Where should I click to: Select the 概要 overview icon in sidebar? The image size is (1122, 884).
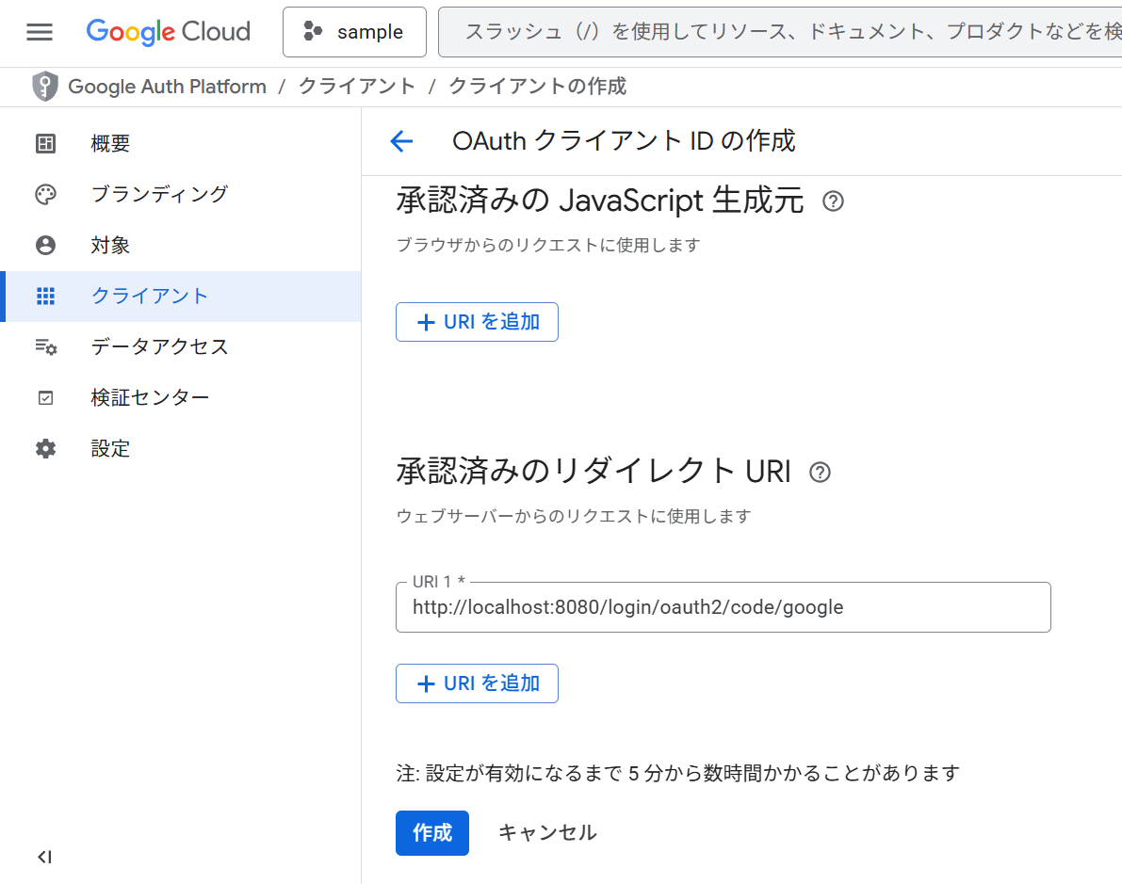point(44,143)
